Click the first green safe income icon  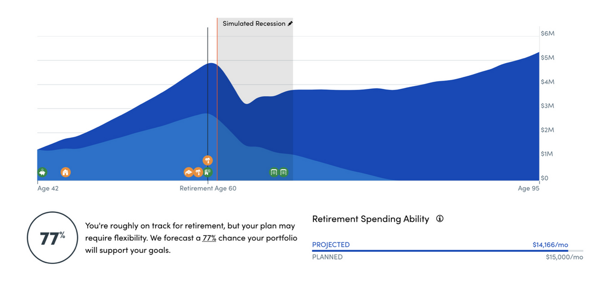(274, 172)
